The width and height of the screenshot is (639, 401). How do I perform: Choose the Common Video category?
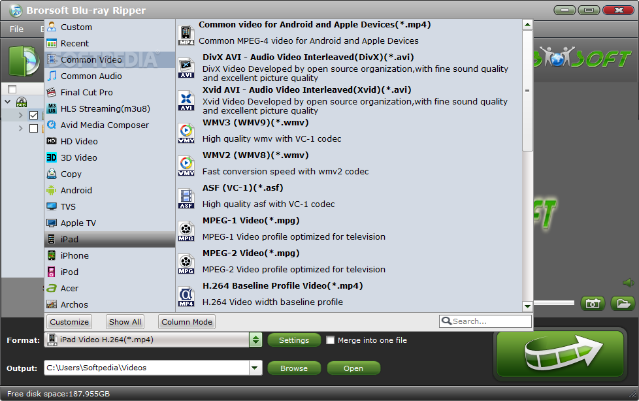pos(110,60)
